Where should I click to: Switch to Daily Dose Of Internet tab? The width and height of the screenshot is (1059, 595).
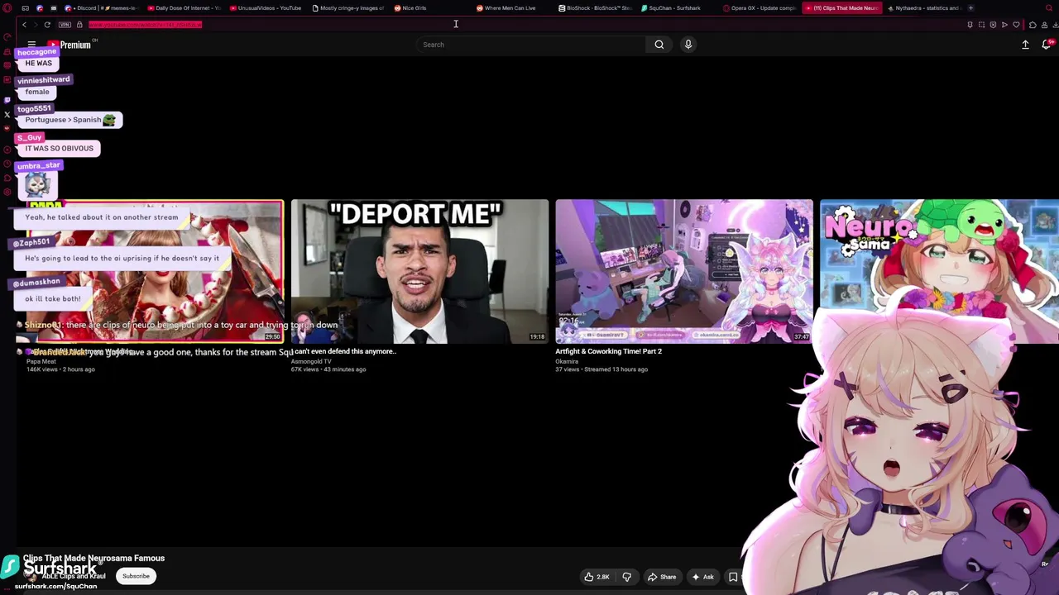pos(184,8)
